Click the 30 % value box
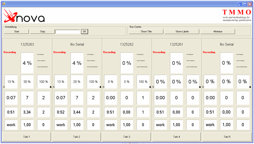 click(x=27, y=82)
